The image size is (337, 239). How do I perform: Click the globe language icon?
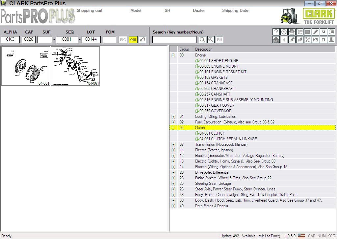pyautogui.click(x=331, y=32)
